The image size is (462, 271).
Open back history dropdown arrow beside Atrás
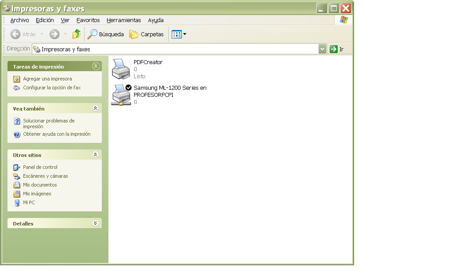[x=42, y=34]
